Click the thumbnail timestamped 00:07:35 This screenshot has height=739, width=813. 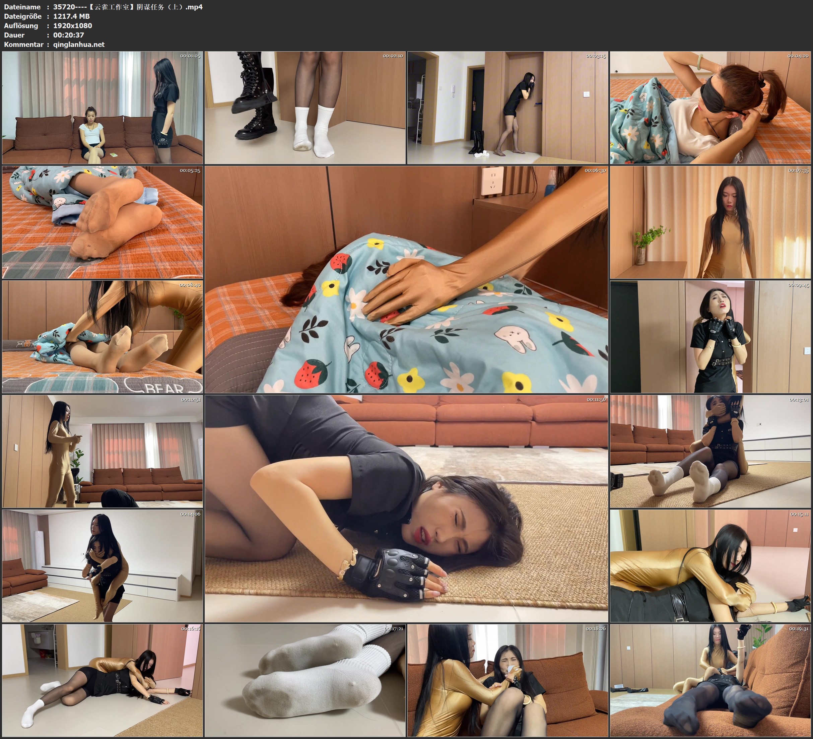[x=710, y=222]
